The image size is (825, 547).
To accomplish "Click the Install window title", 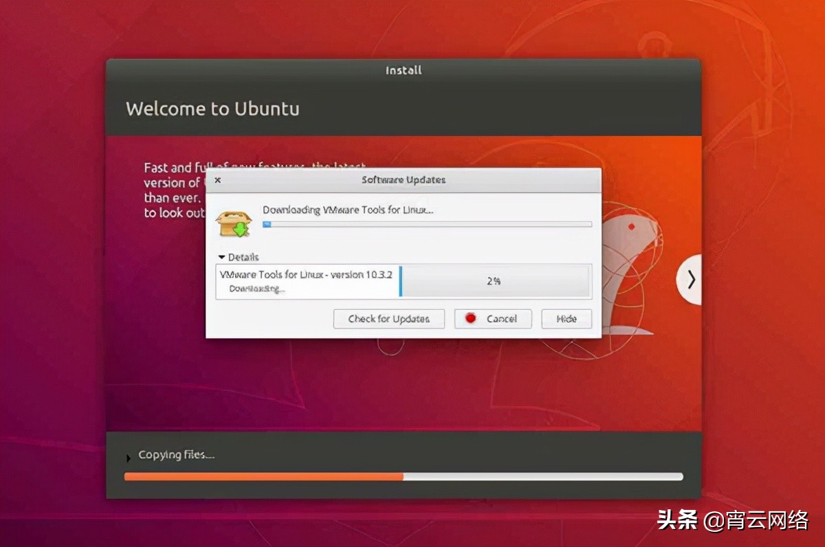I will tap(404, 70).
